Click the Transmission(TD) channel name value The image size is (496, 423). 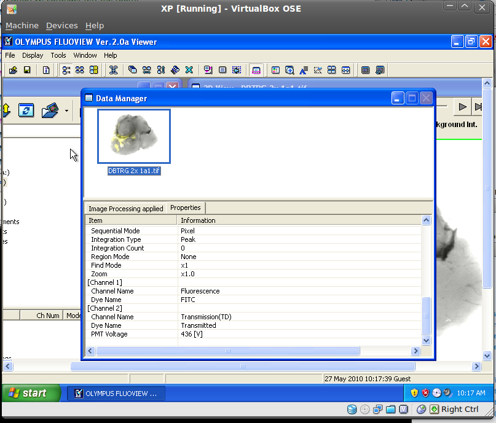pyautogui.click(x=207, y=317)
